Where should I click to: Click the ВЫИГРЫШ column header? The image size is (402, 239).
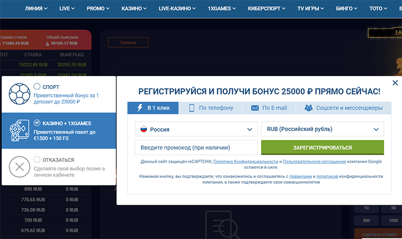pyautogui.click(x=72, y=55)
